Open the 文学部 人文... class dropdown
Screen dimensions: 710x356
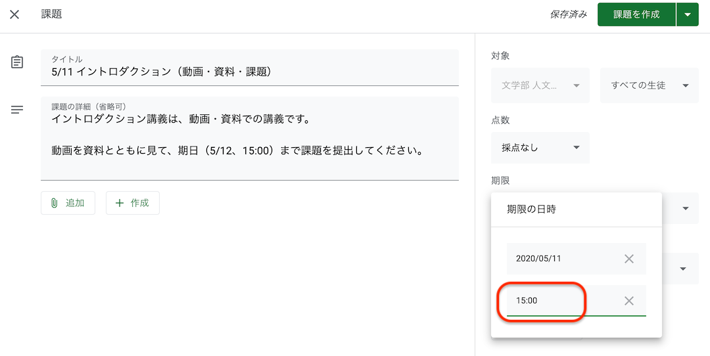point(540,85)
